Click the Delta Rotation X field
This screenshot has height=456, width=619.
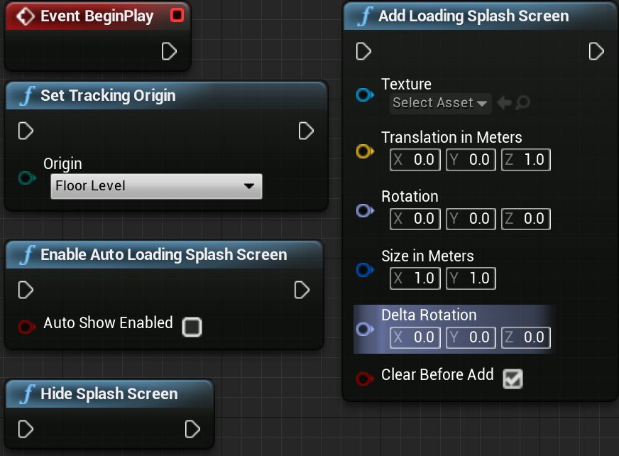[415, 337]
